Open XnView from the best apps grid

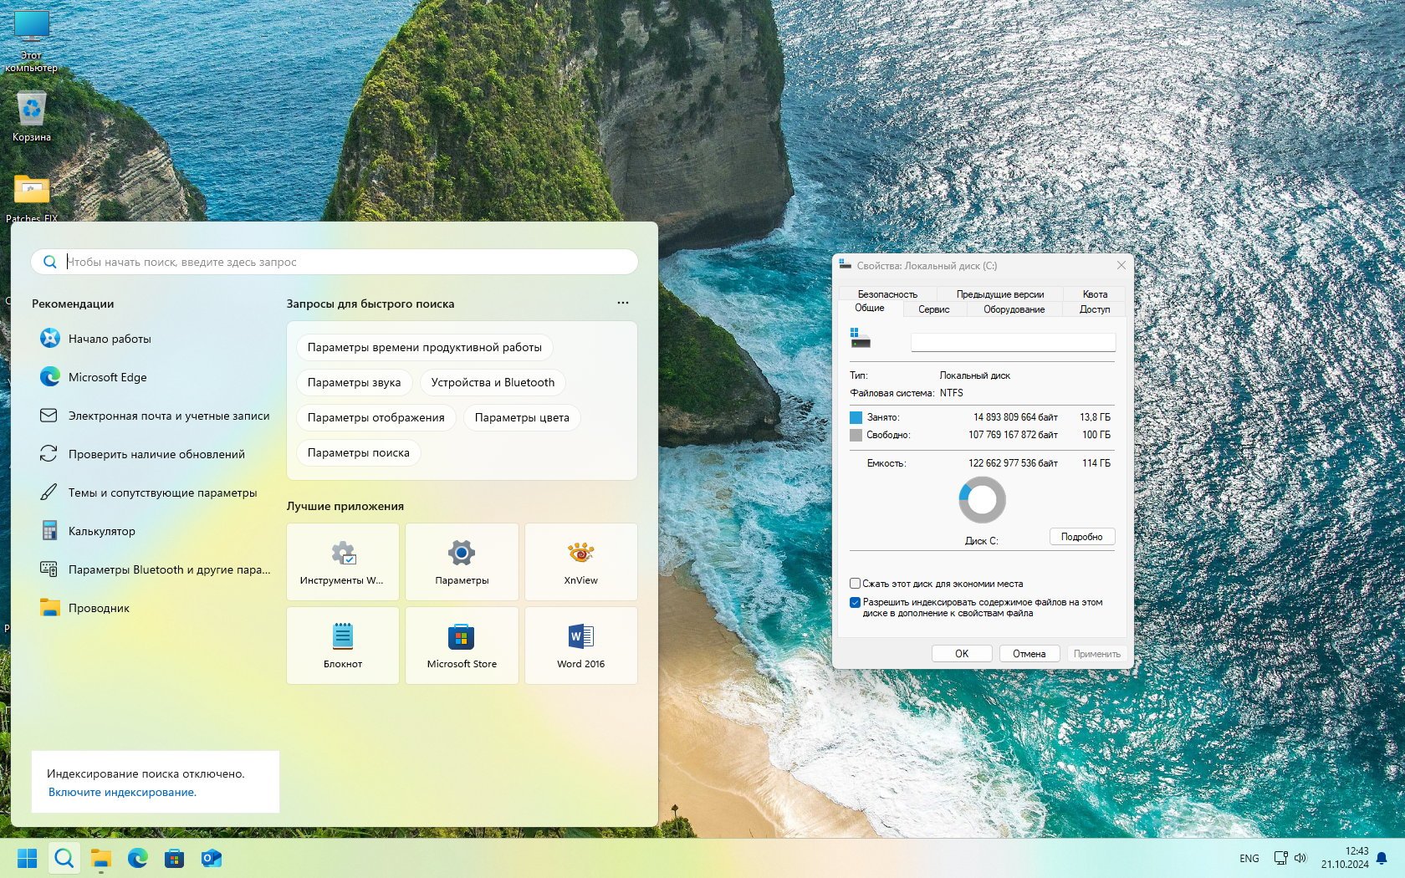point(580,561)
